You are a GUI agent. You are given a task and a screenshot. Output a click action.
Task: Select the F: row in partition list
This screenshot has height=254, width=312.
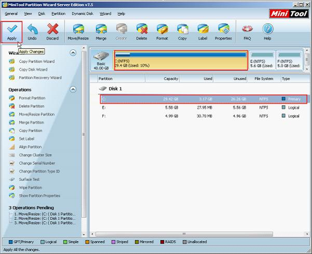coord(204,116)
